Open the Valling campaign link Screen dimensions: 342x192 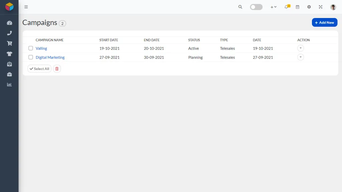[41, 48]
